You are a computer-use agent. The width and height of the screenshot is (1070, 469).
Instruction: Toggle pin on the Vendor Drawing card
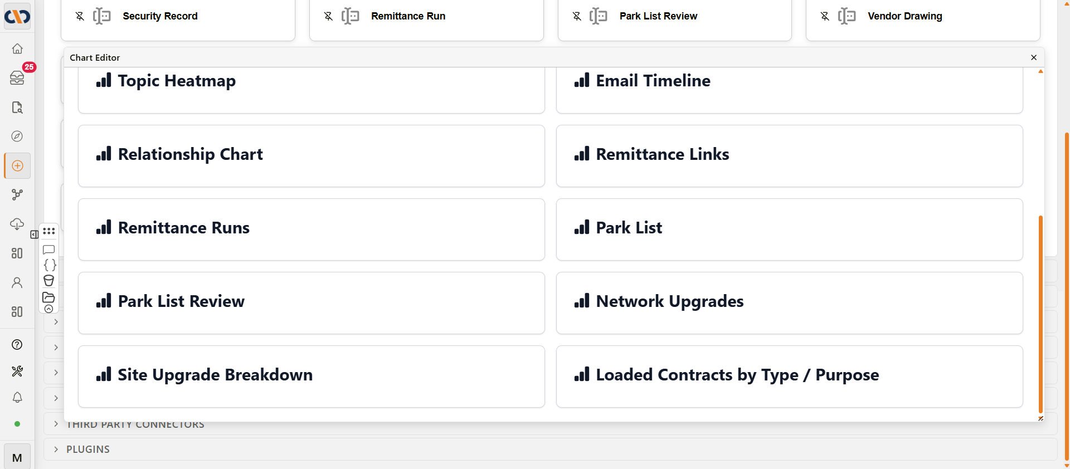(x=825, y=16)
